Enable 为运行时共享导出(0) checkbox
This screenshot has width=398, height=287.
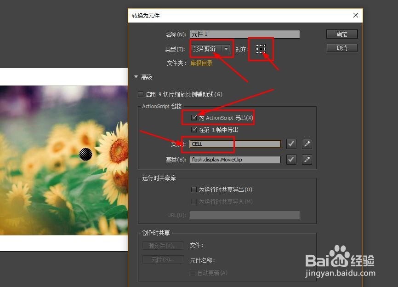tap(194, 189)
